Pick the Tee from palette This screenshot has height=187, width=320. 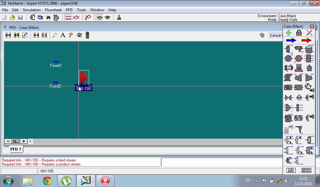pyautogui.click(x=299, y=108)
